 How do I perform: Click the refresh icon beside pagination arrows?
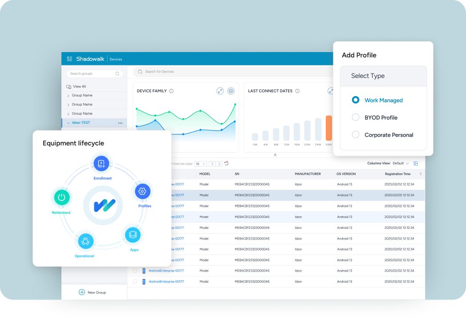point(226,163)
